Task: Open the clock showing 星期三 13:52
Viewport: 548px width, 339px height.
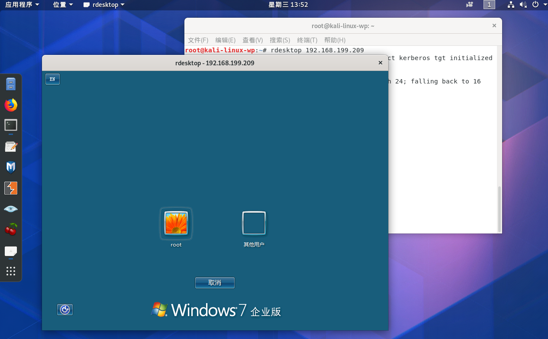Action: [288, 5]
